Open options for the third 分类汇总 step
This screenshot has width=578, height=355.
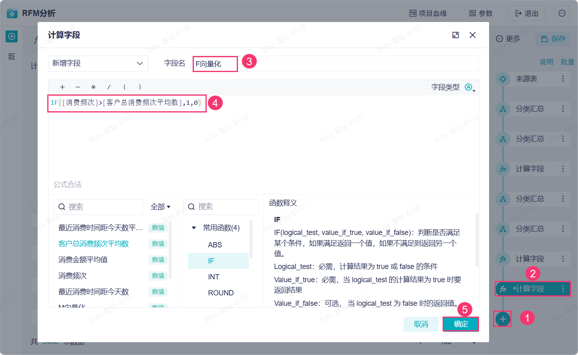563,199
